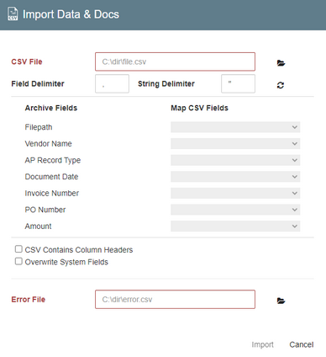Open the Document Date mapping dropdown
The image size is (326, 357).
click(235, 177)
